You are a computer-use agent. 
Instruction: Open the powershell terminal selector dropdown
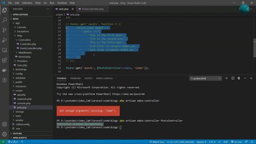tap(206, 78)
